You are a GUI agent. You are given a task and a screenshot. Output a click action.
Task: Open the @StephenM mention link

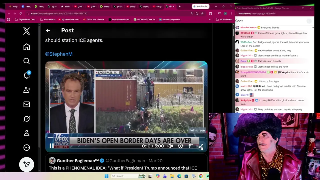tap(59, 54)
